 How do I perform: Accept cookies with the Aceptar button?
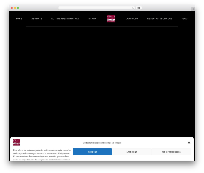pos(92,152)
